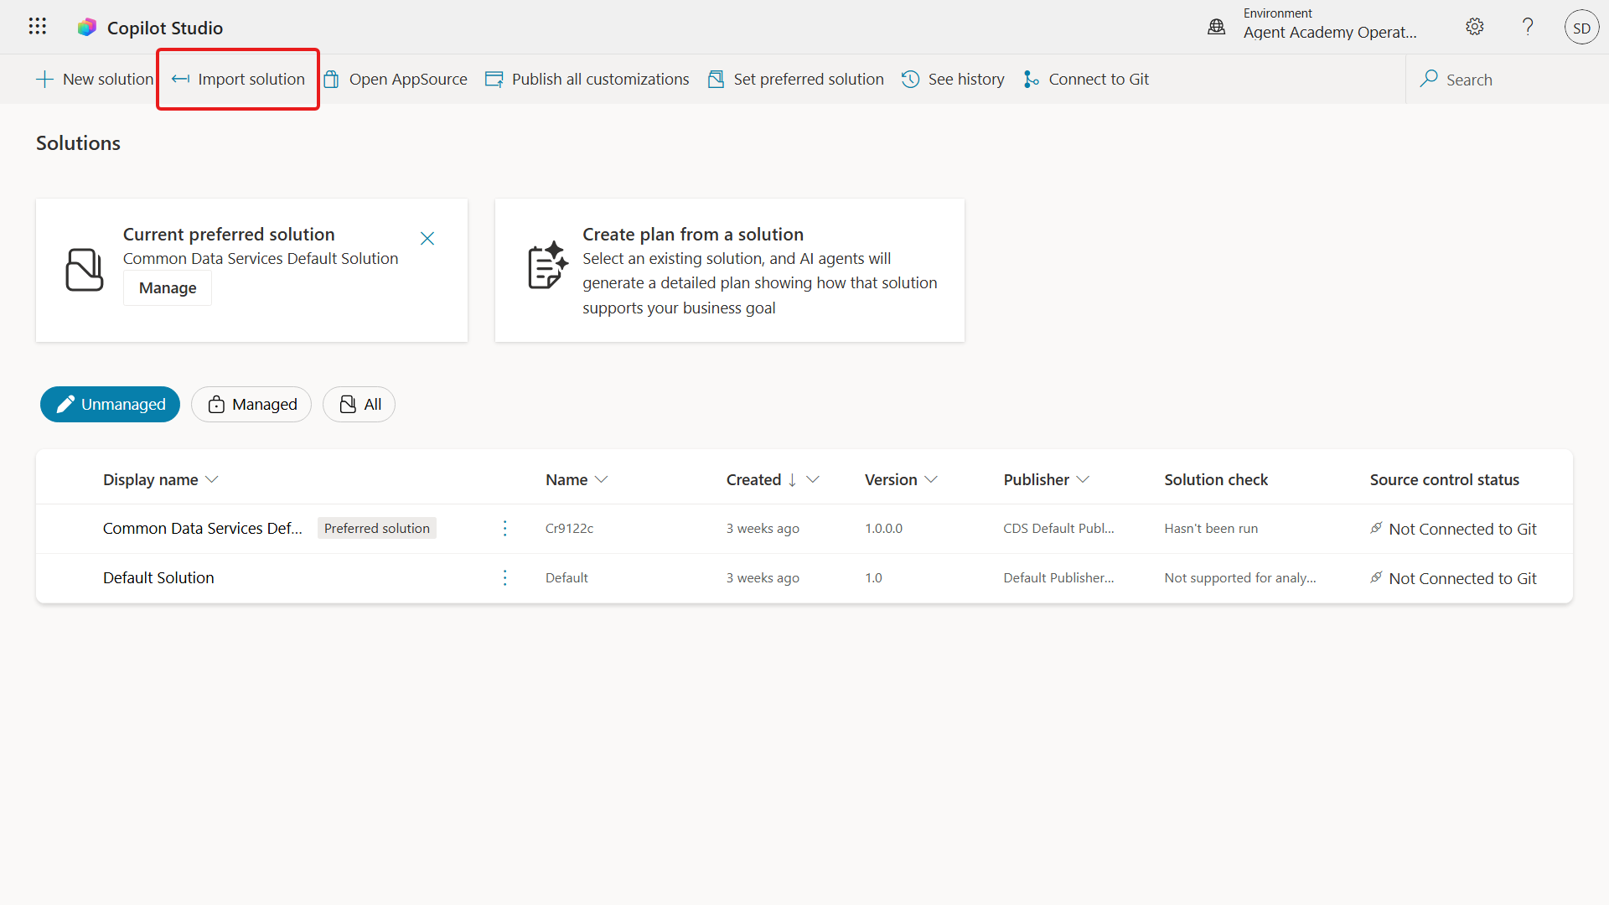This screenshot has height=905, width=1609.
Task: Click the Created column sort arrow
Action: [x=792, y=479]
